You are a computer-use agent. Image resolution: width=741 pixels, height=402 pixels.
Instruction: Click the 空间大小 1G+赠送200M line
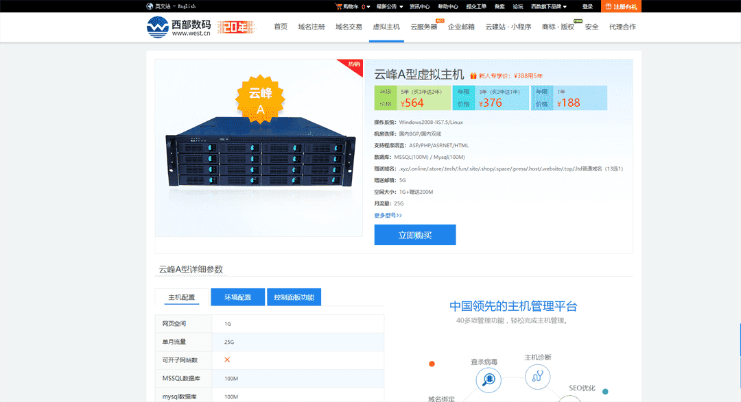click(x=403, y=192)
